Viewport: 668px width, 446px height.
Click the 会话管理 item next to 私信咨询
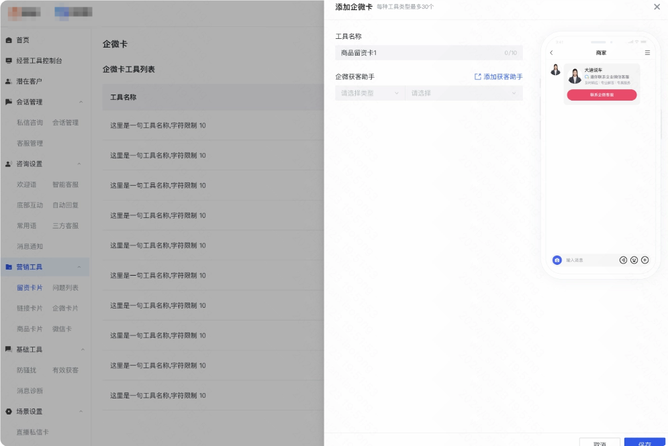pyautogui.click(x=65, y=123)
